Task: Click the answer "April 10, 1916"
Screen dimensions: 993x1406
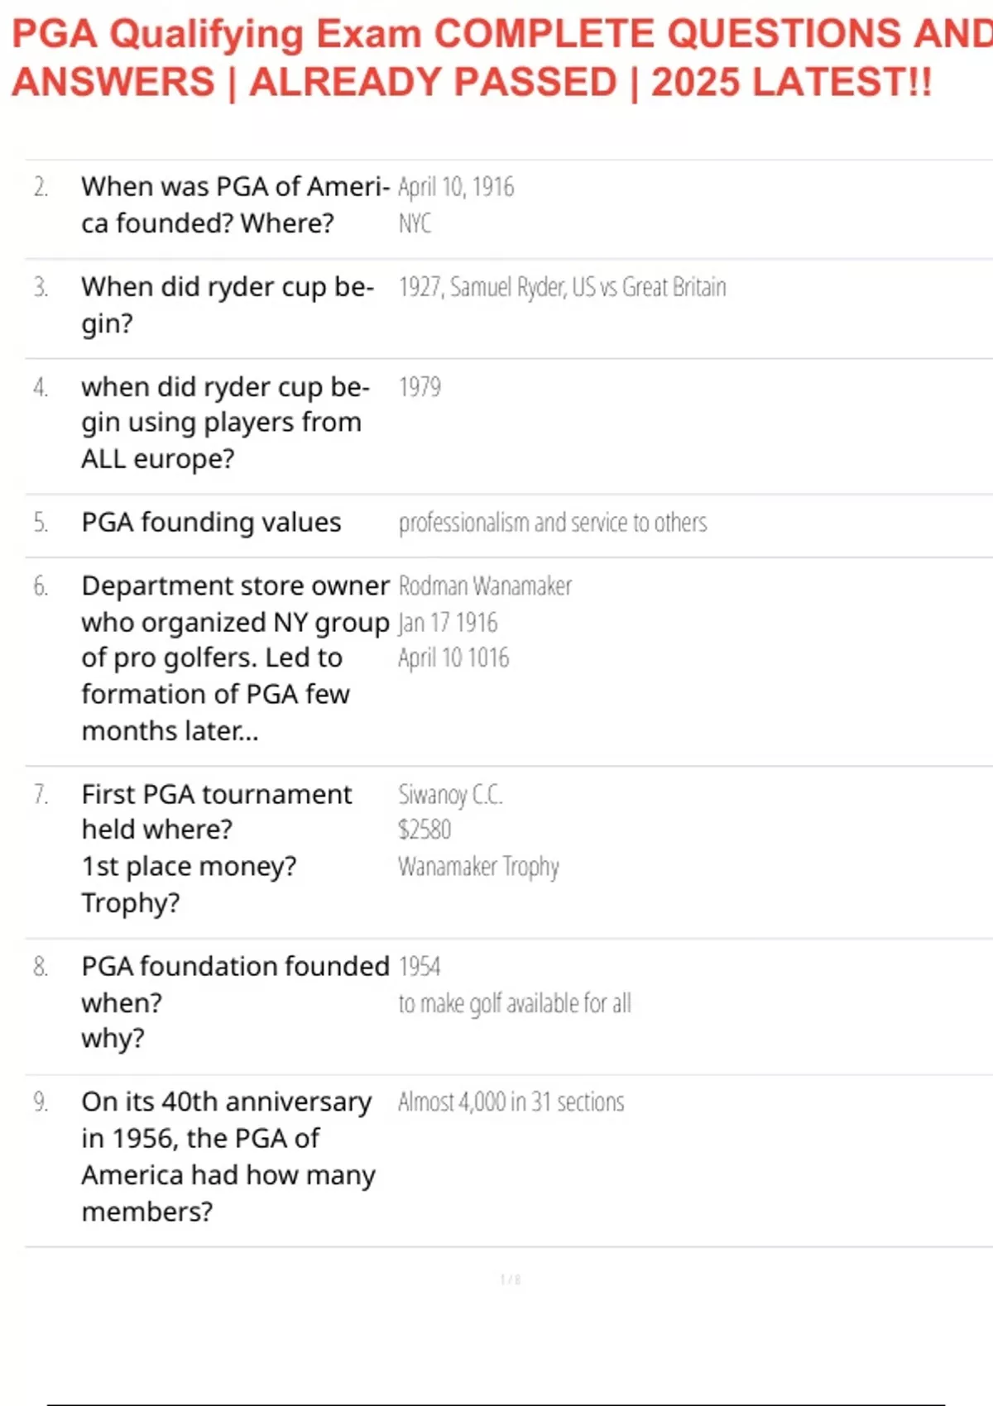Action: coord(456,187)
